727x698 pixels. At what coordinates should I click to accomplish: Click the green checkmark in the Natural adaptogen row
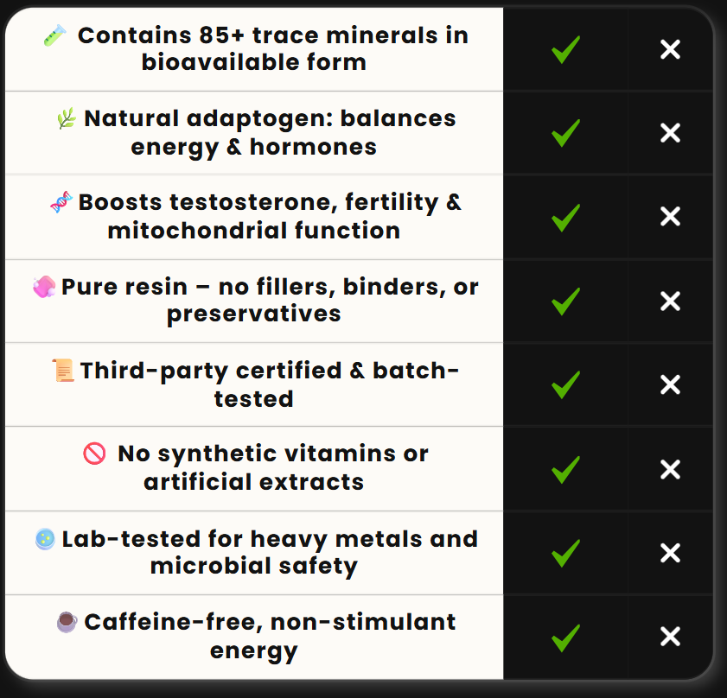(565, 133)
